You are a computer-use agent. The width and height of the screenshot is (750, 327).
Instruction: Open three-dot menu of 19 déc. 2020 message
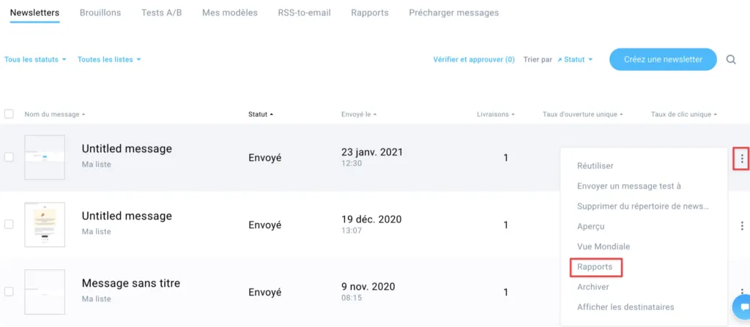coord(742,225)
